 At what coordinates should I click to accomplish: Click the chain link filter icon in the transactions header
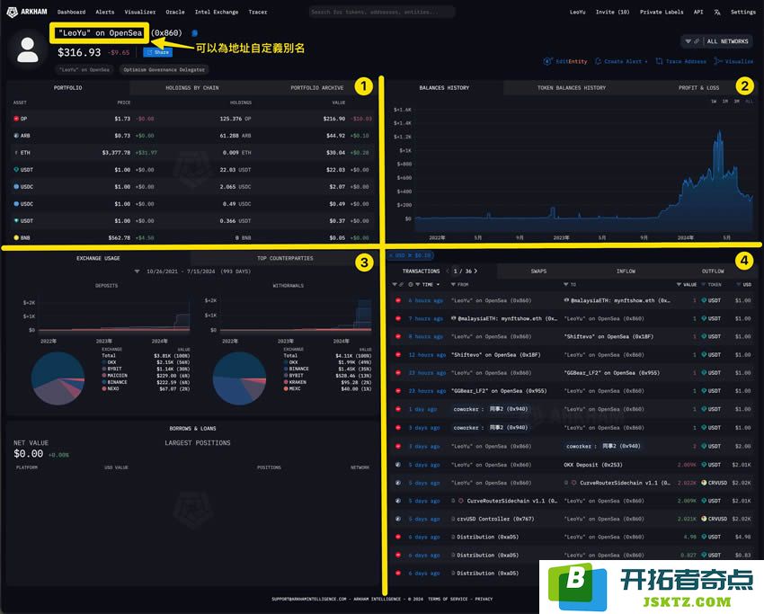[x=402, y=285]
